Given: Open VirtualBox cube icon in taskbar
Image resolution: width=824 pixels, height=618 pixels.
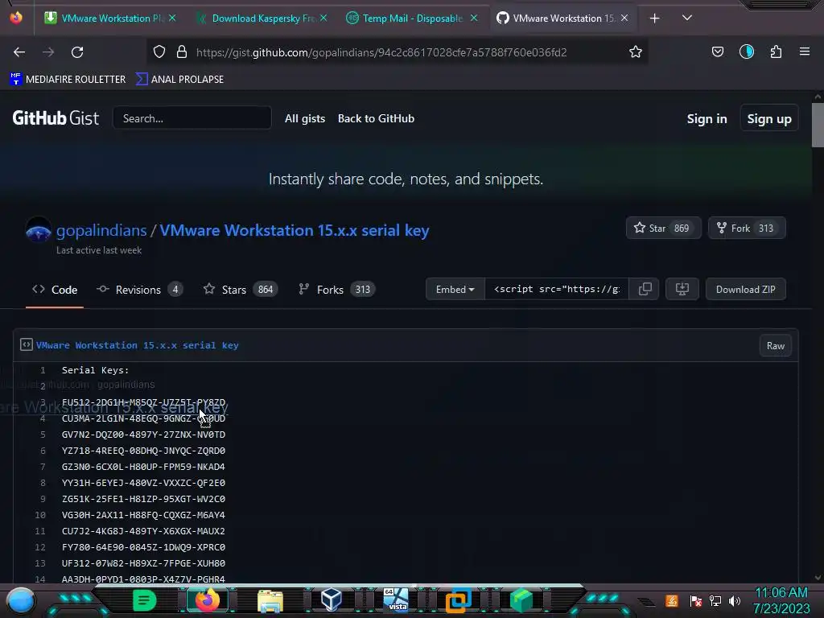Looking at the screenshot, I should 332,600.
